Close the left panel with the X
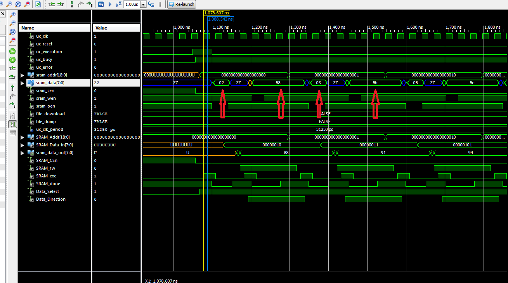The image size is (508, 283). pyautogui.click(x=2, y=14)
